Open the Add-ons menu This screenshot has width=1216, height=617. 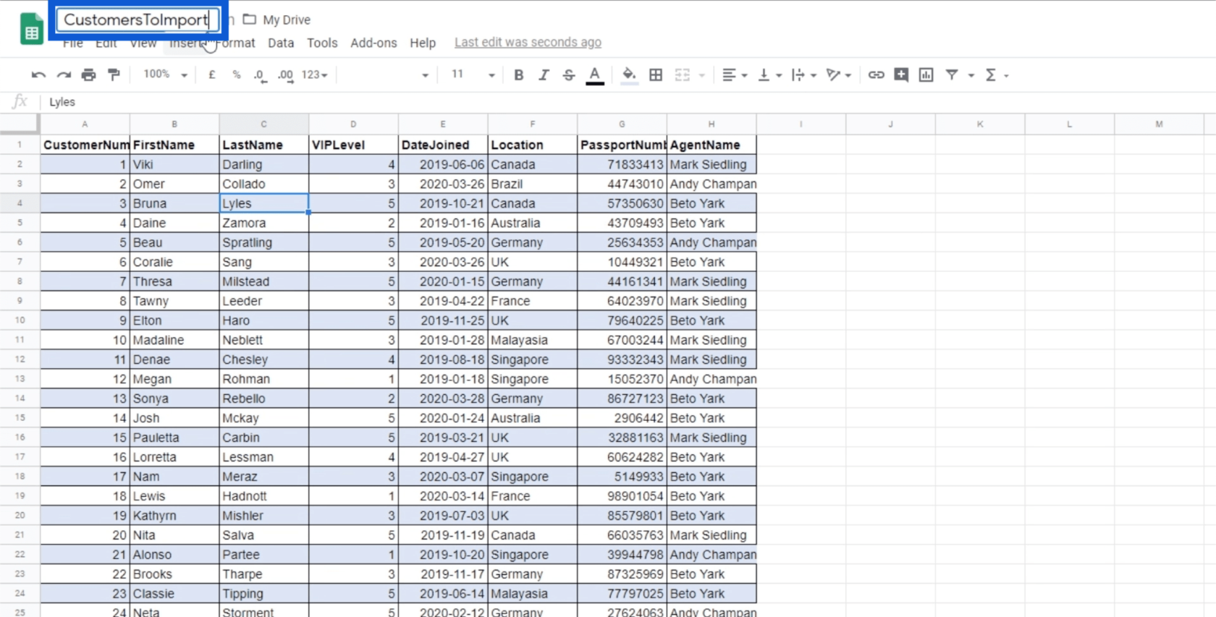pyautogui.click(x=373, y=43)
